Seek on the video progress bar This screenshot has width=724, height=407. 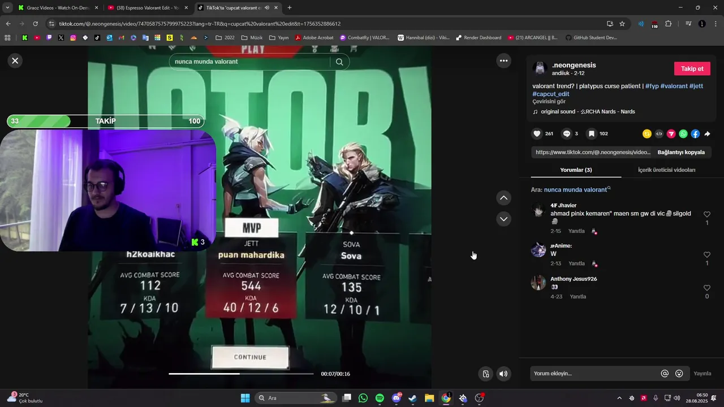tap(241, 374)
